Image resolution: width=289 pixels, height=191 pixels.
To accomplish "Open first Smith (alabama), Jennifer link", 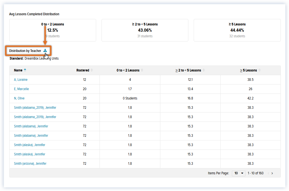I will [x=31, y=126].
